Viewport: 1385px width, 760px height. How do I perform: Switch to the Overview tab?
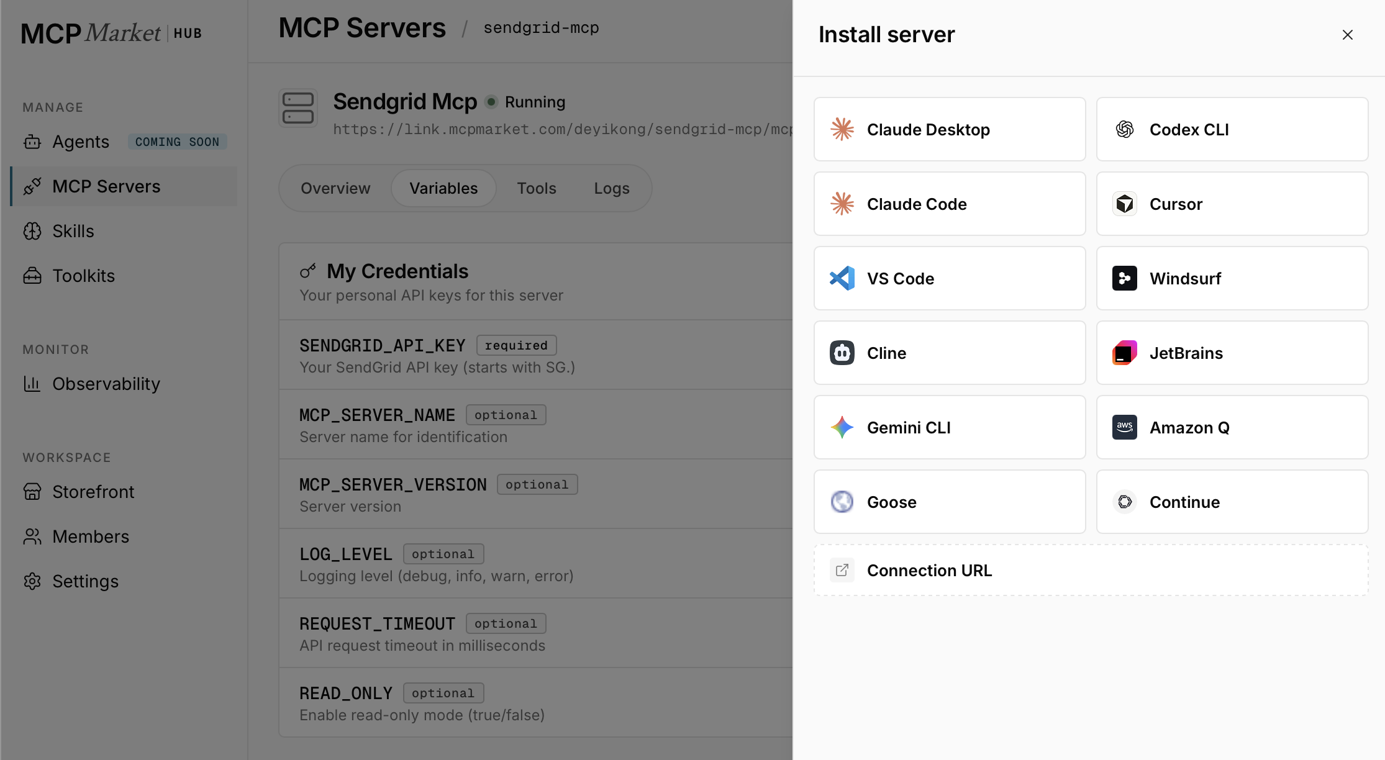click(335, 188)
